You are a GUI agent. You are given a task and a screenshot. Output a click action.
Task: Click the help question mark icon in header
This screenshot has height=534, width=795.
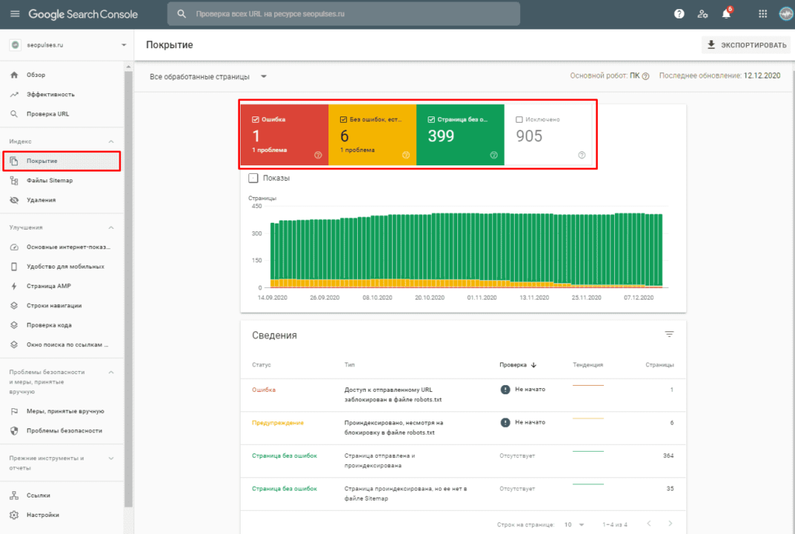tap(679, 14)
